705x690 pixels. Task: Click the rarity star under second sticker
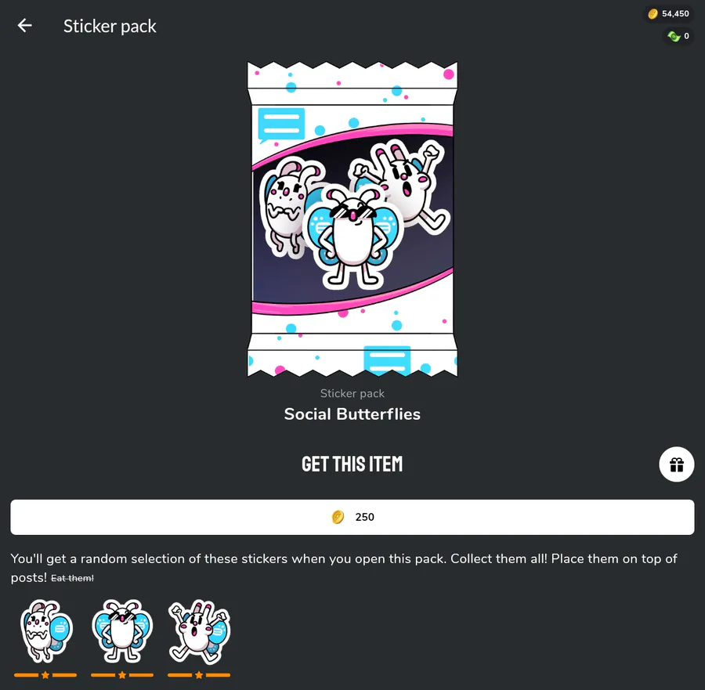coord(122,674)
